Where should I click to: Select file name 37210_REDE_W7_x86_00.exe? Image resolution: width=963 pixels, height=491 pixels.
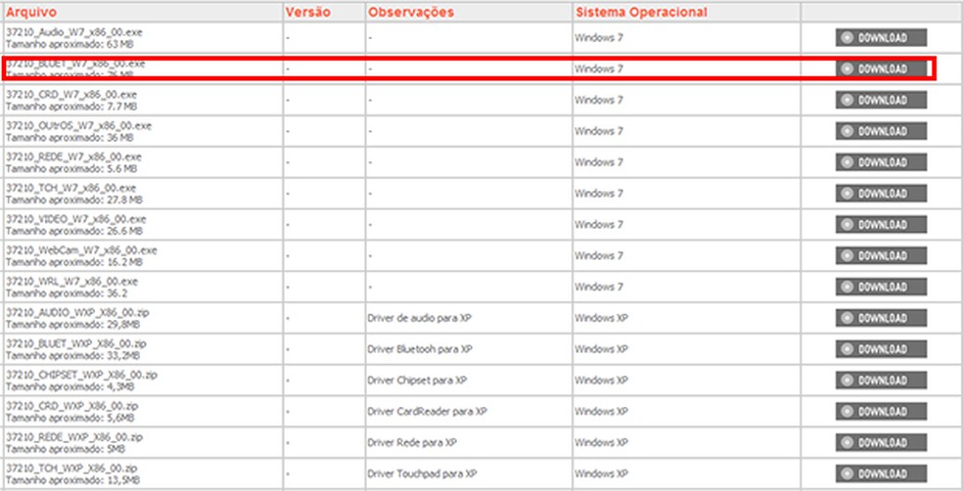[73, 157]
